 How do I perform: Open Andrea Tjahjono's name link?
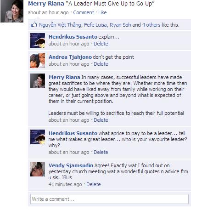(70, 57)
